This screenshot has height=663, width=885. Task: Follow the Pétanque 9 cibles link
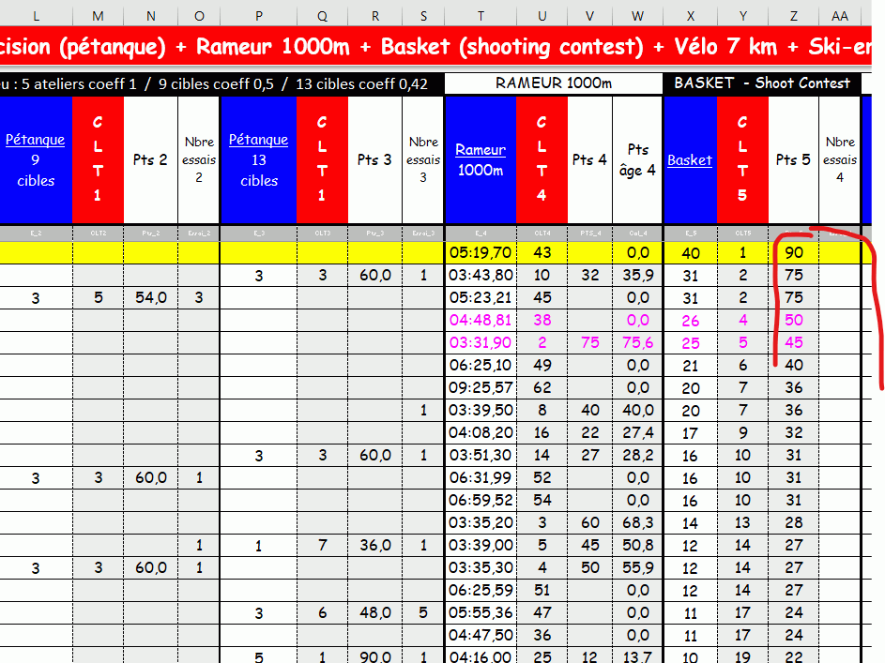35,160
